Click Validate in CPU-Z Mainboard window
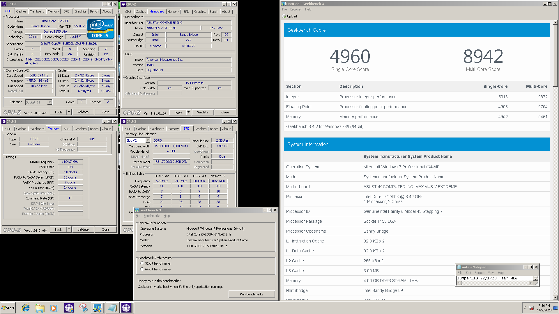This screenshot has height=314, width=559. [203, 112]
